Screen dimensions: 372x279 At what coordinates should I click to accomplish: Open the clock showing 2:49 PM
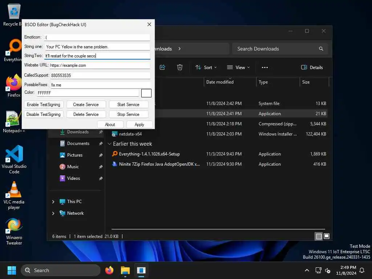coord(346,270)
